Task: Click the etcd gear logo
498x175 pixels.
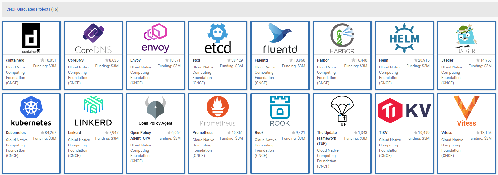Action: point(218,38)
